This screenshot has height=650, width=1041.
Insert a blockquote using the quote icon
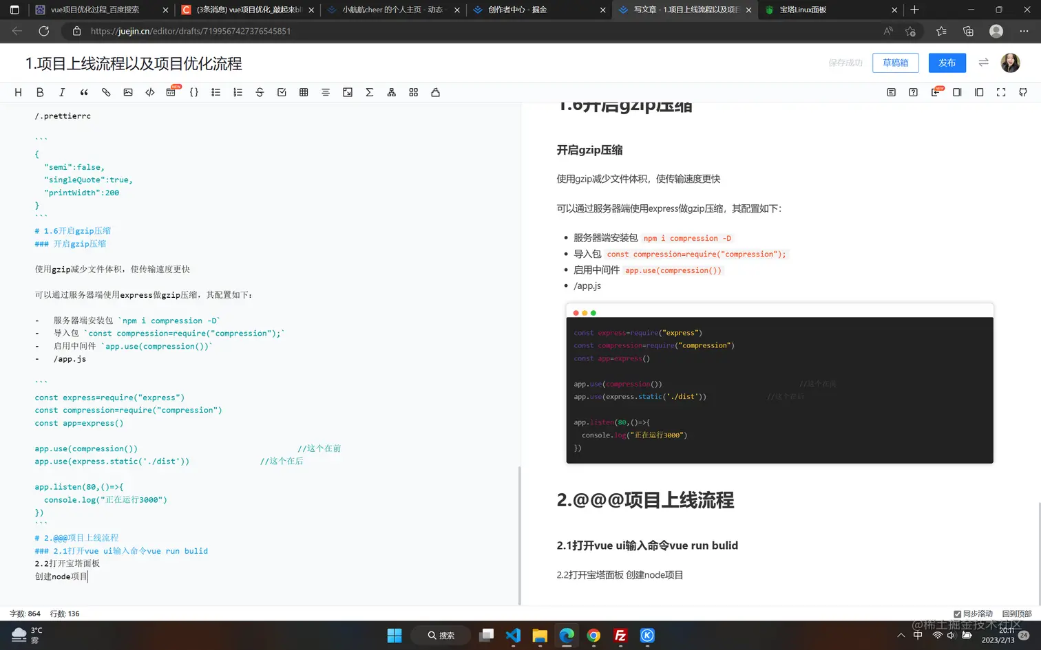pyautogui.click(x=84, y=92)
